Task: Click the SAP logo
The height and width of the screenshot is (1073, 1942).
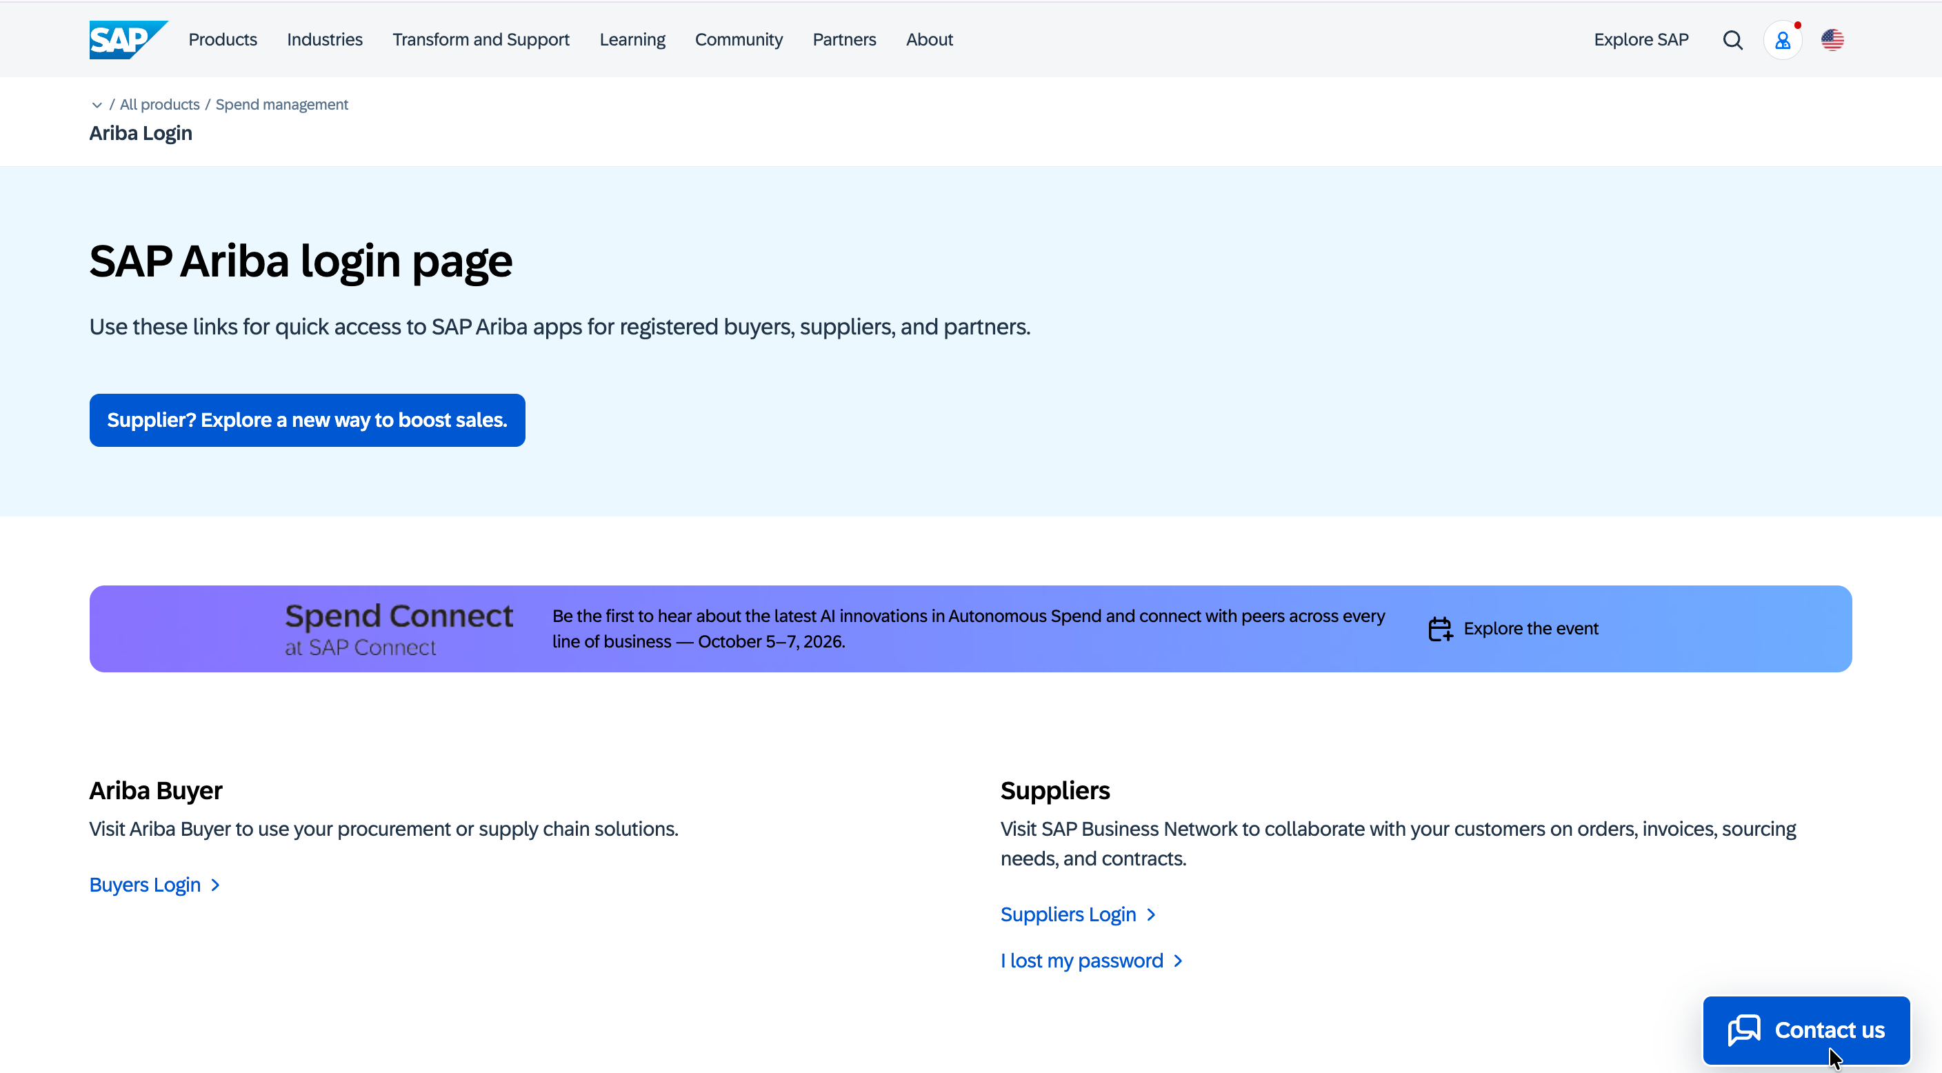Action: (128, 39)
